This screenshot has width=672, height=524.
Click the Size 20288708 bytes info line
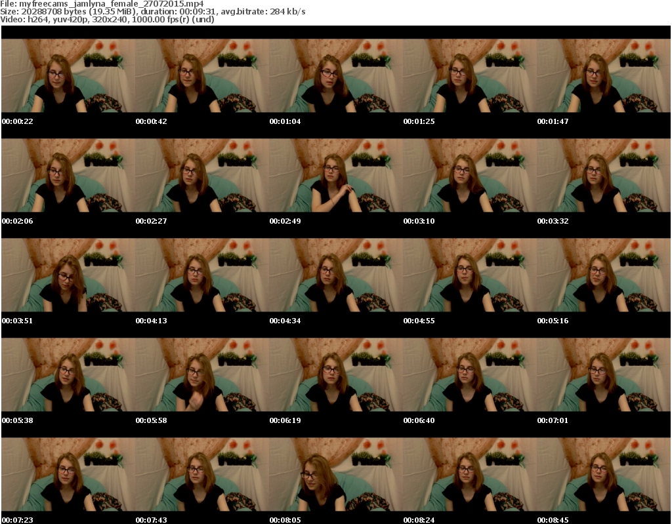click(x=153, y=12)
